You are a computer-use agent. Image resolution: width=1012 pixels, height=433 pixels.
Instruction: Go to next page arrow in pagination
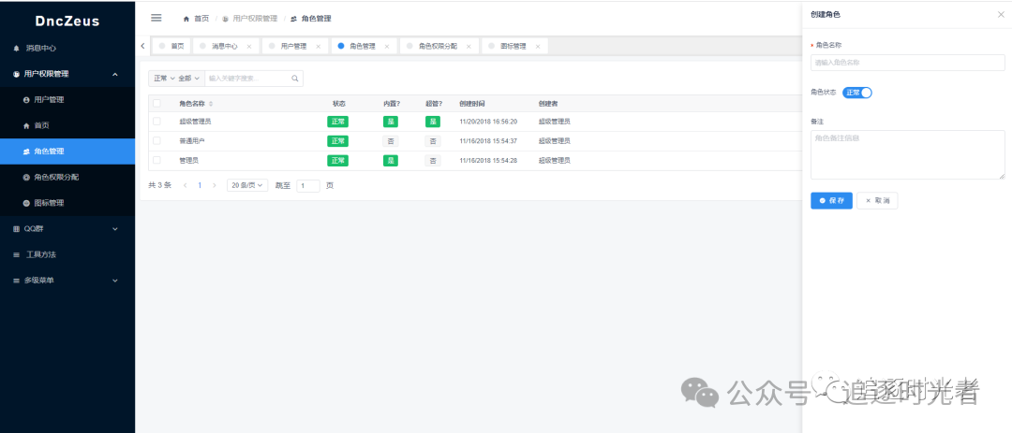[215, 185]
